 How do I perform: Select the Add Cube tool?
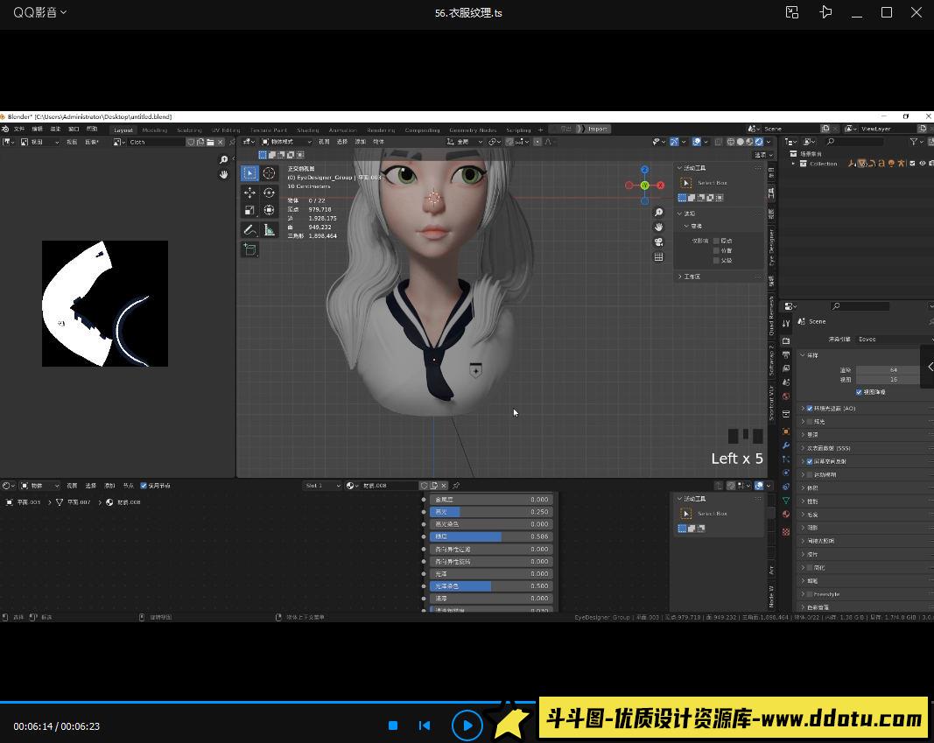click(x=249, y=249)
